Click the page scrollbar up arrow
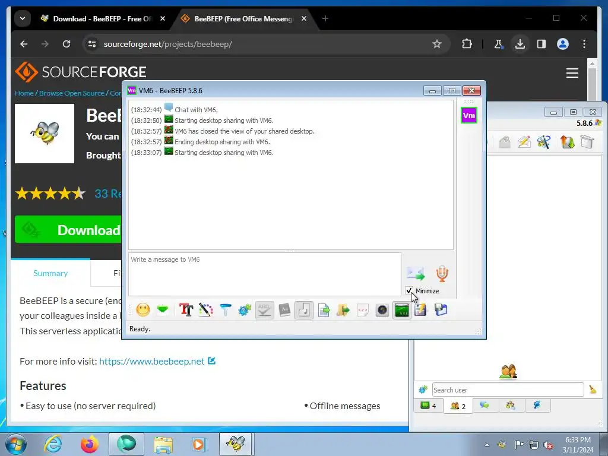The width and height of the screenshot is (608, 456). click(x=592, y=63)
